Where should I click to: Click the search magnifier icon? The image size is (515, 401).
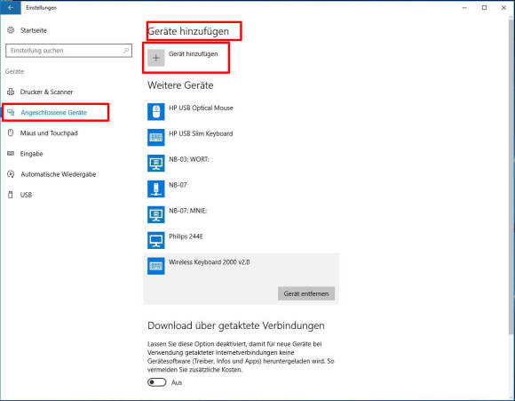pos(126,51)
